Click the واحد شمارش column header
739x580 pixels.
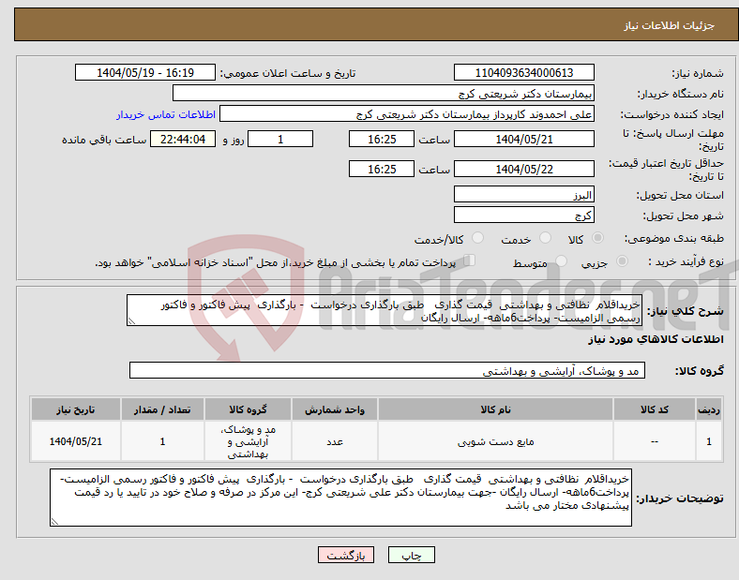point(335,409)
